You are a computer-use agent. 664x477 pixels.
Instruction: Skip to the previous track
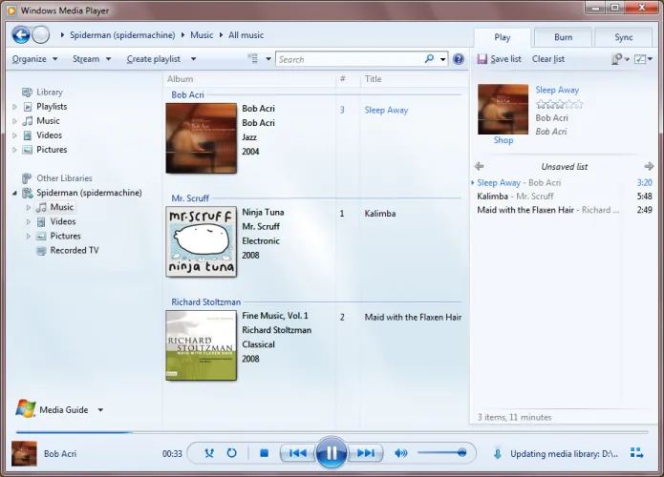tap(297, 453)
